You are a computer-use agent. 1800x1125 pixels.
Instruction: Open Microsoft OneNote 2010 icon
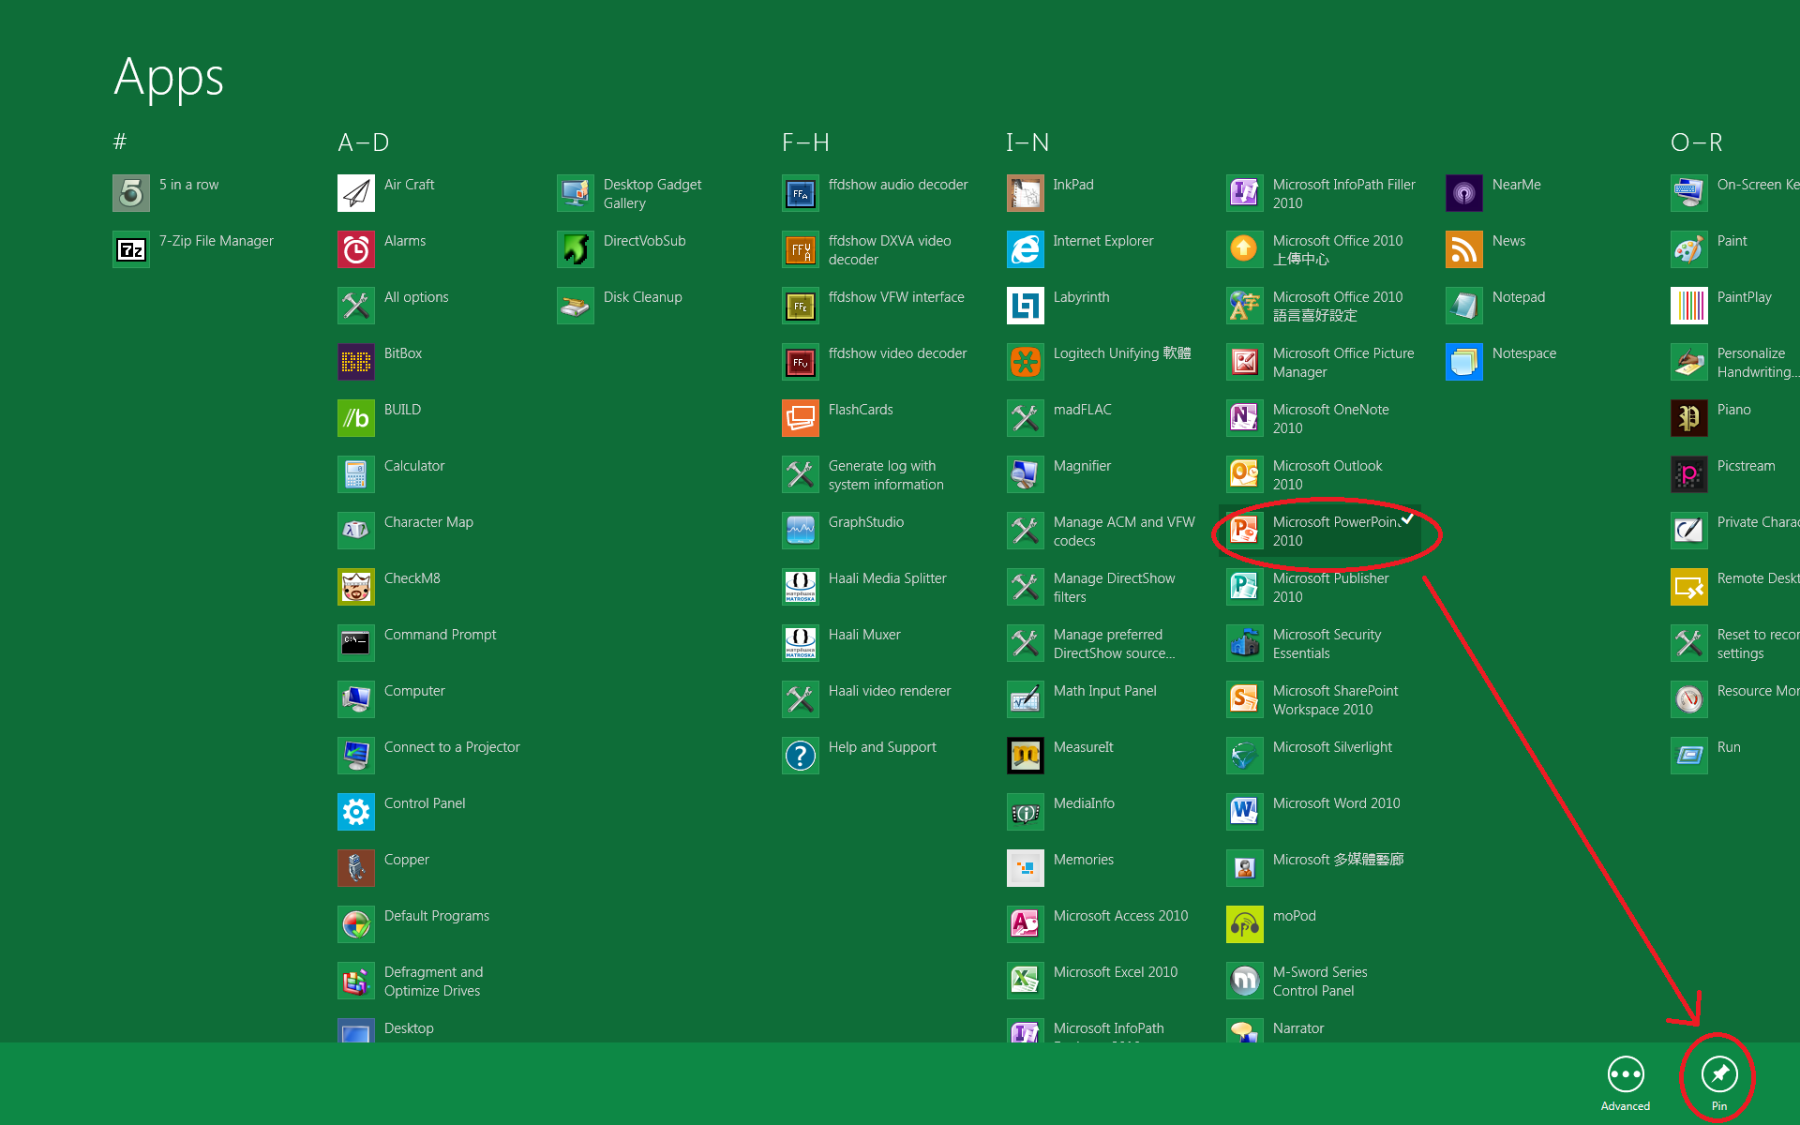[x=1245, y=418]
